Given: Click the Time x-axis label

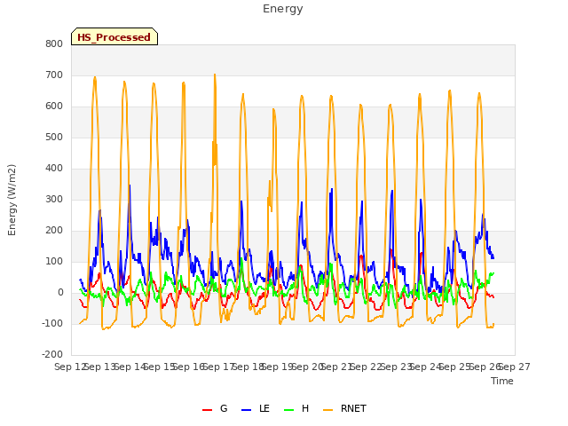Looking at the screenshot, I should 502,381.
